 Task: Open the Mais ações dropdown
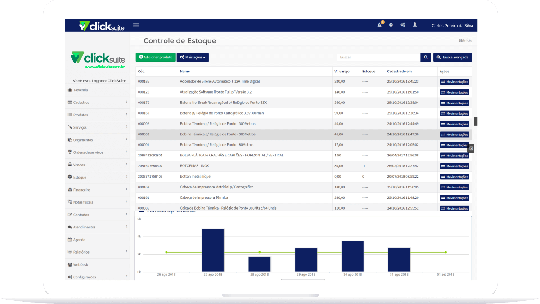point(193,58)
